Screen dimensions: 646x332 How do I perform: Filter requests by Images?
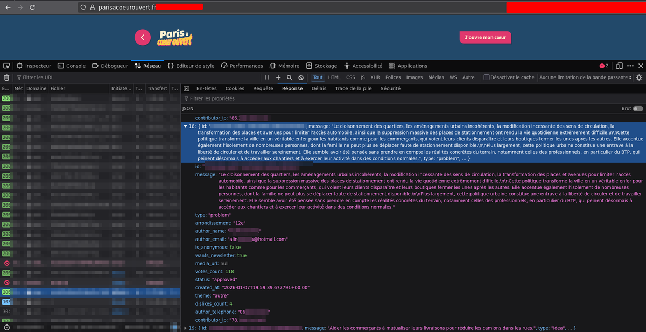click(x=415, y=77)
